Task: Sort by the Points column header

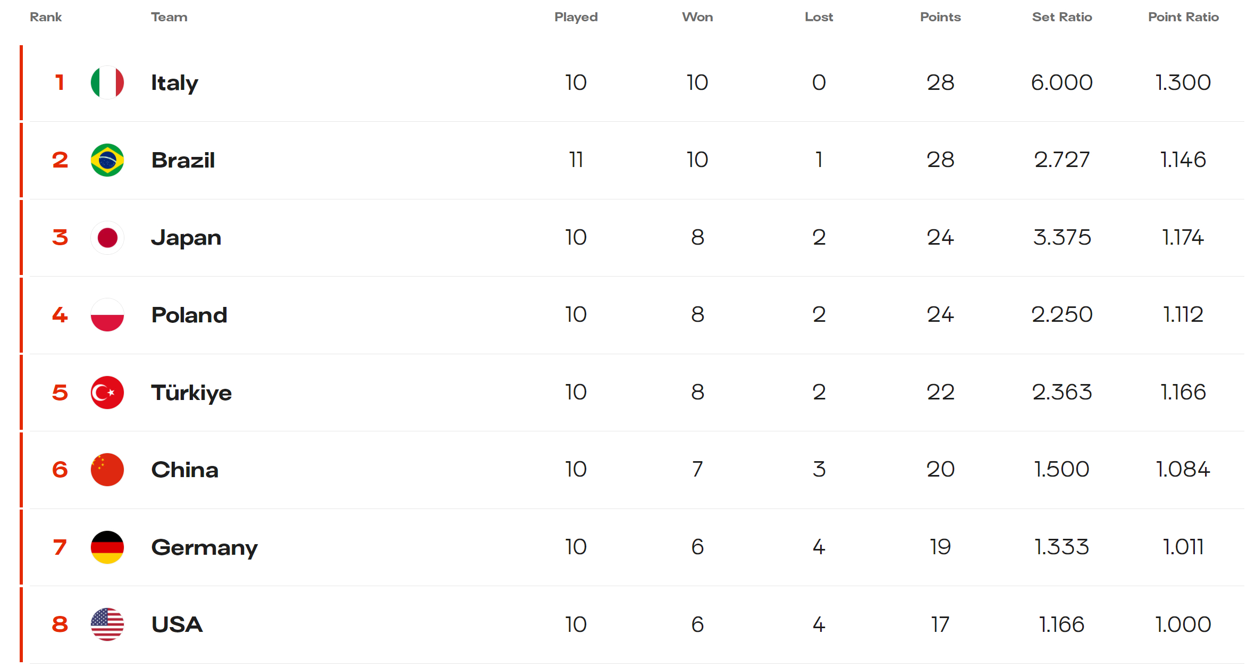Action: [x=940, y=17]
